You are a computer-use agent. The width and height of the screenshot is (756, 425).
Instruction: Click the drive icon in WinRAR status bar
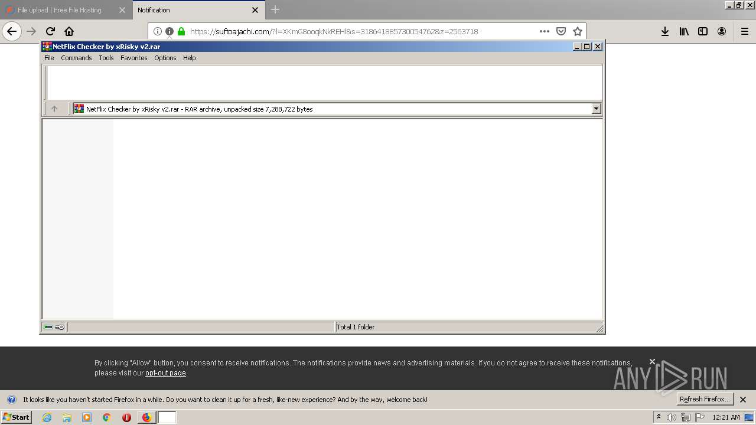(48, 327)
